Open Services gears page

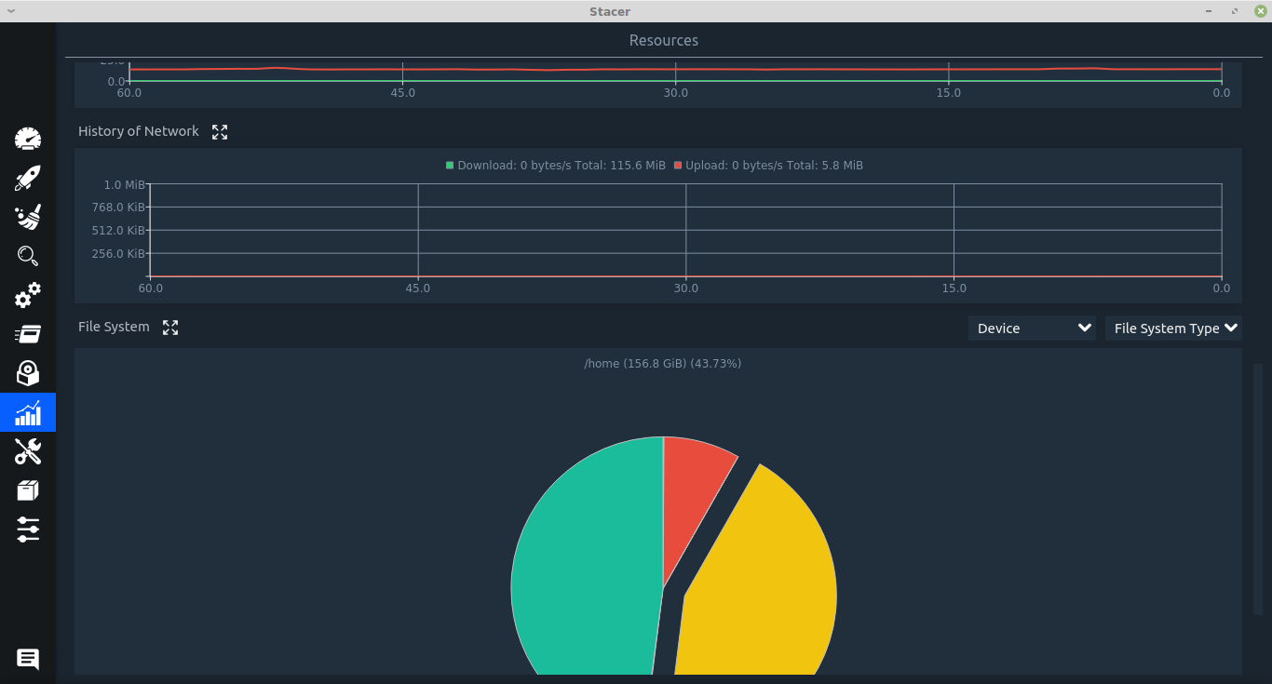click(28, 296)
